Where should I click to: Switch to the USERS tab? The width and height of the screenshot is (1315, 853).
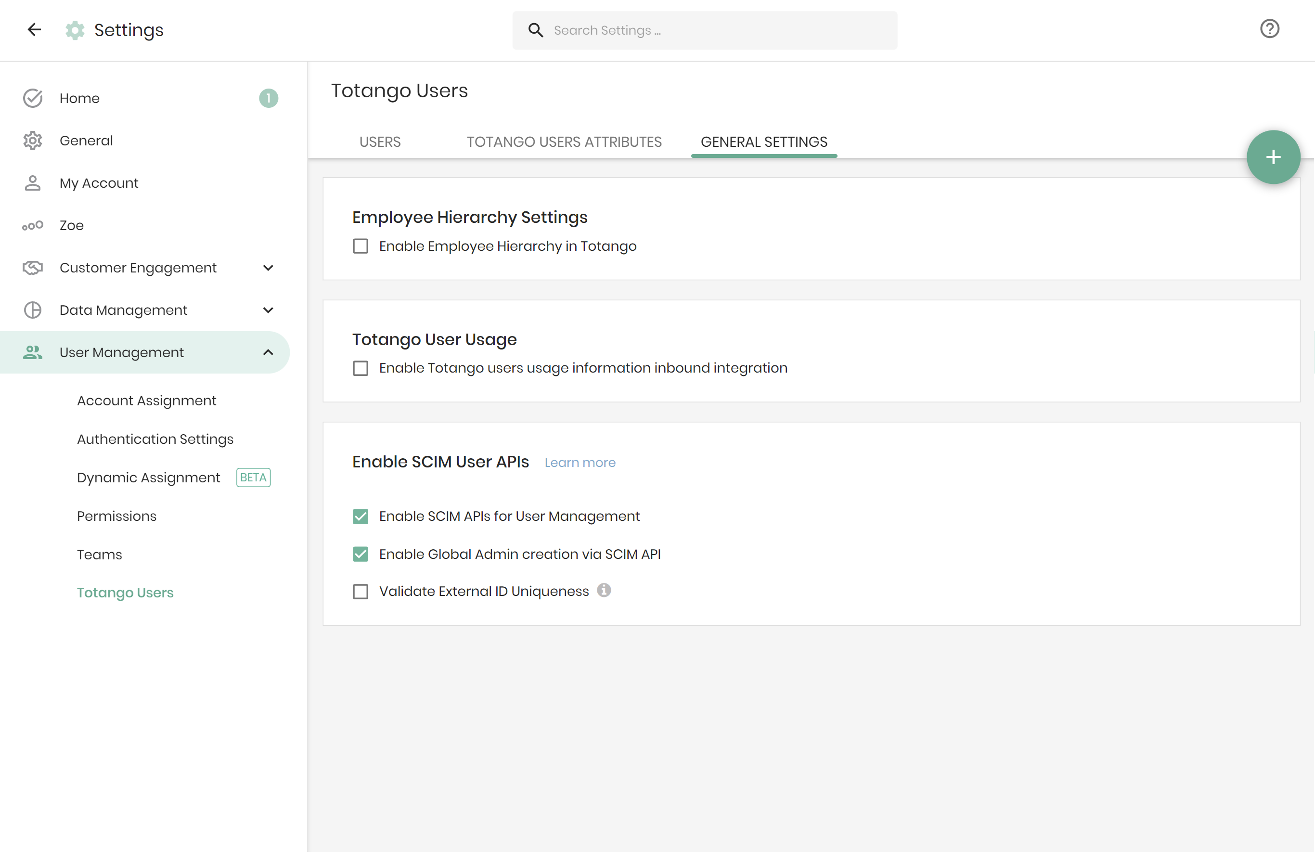click(380, 142)
